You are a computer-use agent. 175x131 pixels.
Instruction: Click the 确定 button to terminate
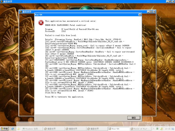[x=134, y=118]
